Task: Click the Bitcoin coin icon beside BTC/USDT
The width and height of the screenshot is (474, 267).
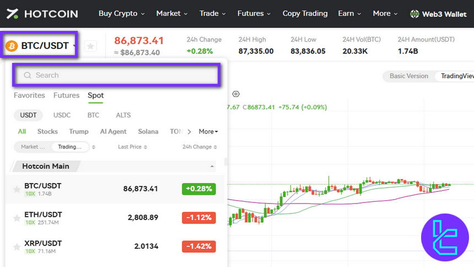Action: pyautogui.click(x=12, y=46)
